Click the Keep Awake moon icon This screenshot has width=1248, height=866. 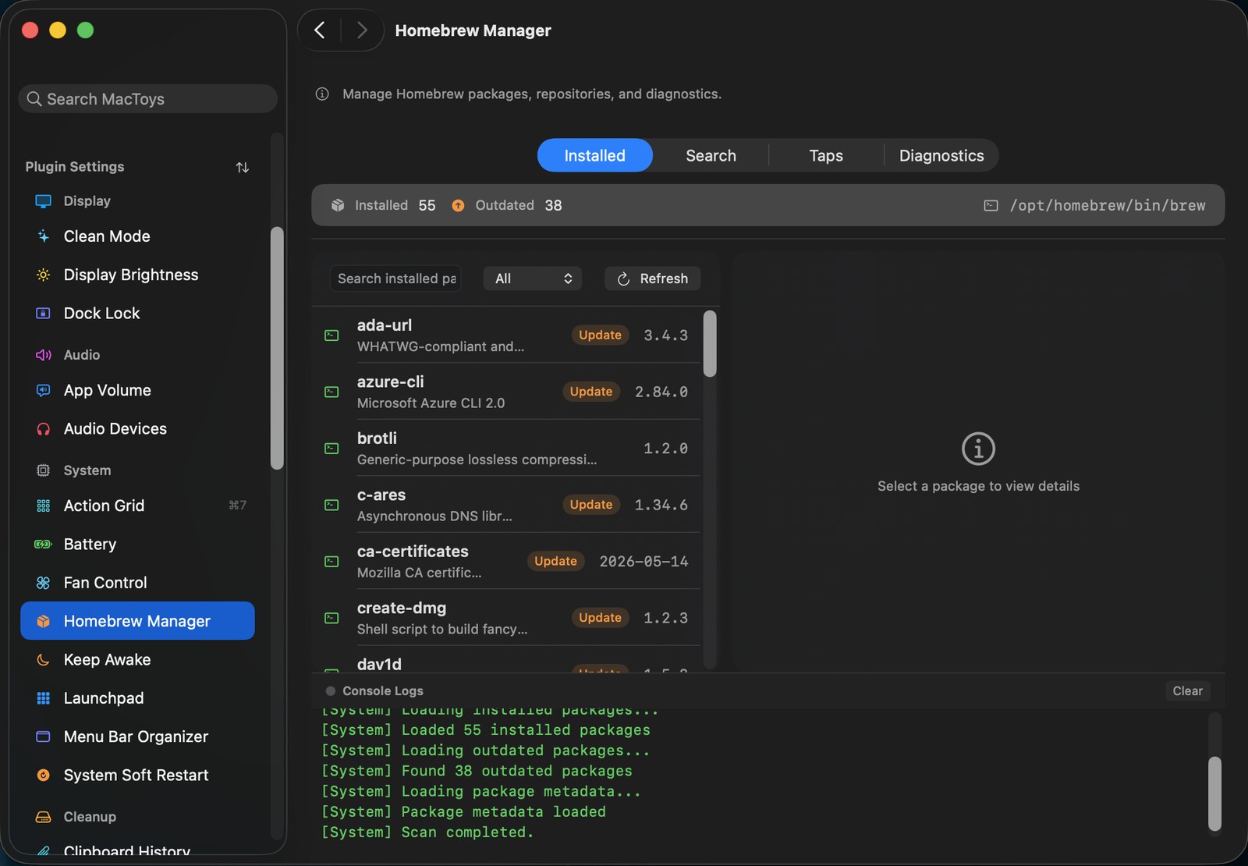click(x=43, y=660)
